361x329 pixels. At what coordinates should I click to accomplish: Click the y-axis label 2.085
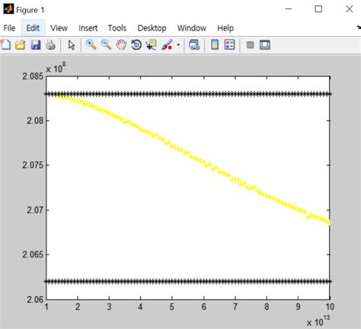33,76
